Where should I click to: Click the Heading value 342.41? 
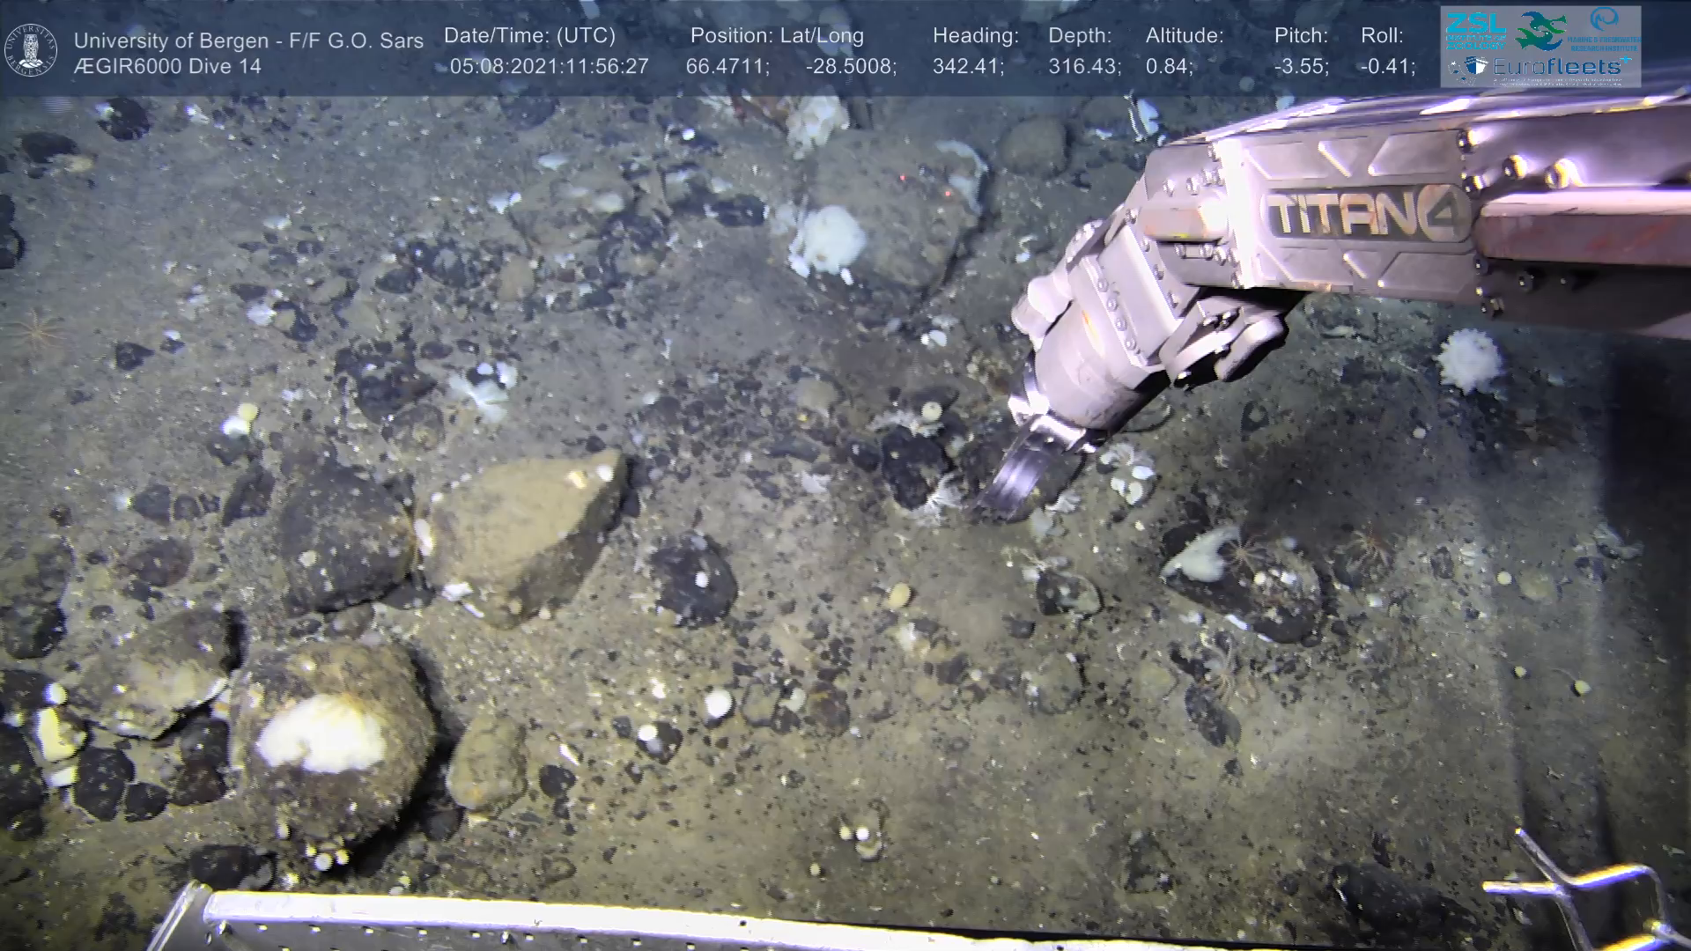pyautogui.click(x=967, y=67)
